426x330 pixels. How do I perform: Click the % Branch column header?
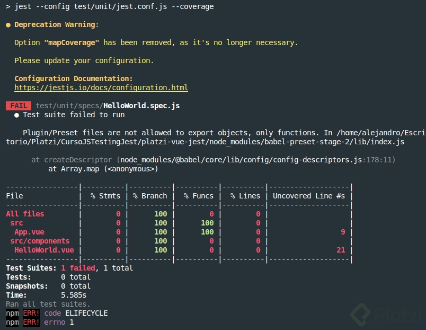coord(150,196)
